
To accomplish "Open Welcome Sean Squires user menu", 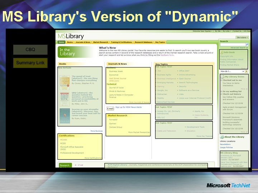I will [202, 31].
